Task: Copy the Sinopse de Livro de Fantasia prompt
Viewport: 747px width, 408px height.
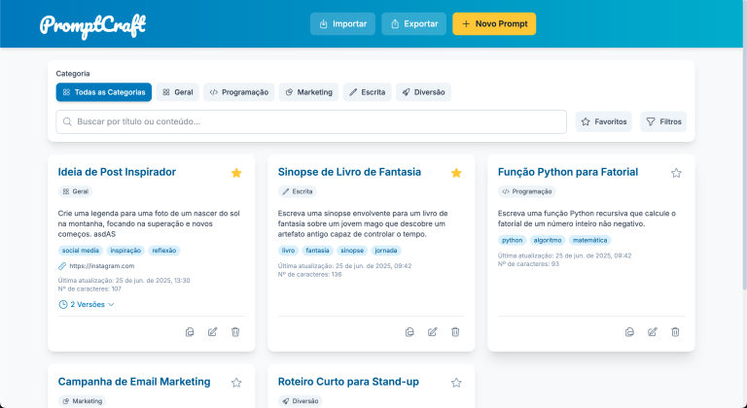Action: (409, 332)
